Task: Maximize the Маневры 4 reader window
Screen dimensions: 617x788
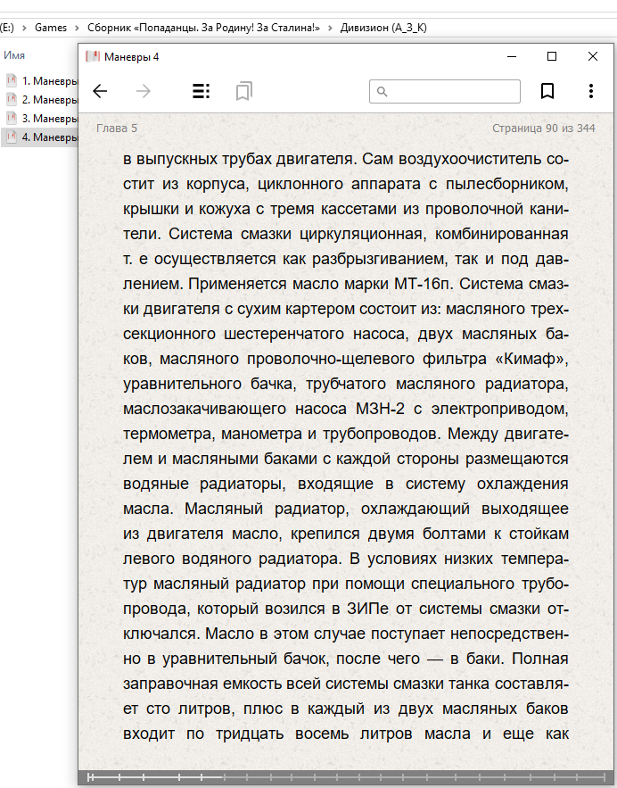Action: pyautogui.click(x=552, y=56)
